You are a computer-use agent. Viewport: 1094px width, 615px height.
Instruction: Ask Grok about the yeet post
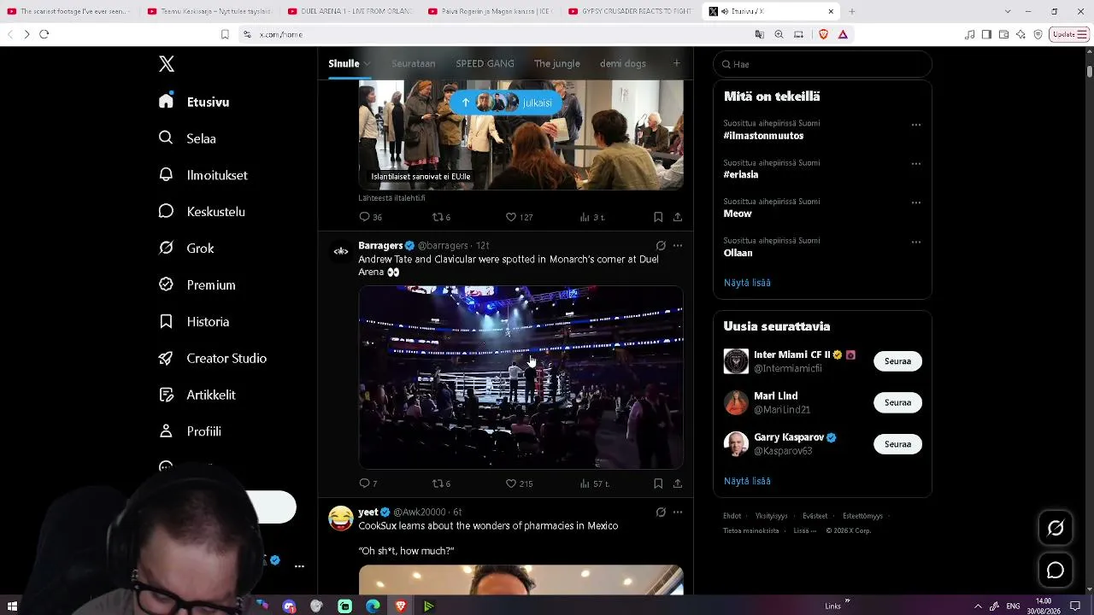pos(661,512)
